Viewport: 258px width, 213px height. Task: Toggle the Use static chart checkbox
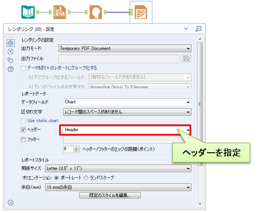(x=23, y=121)
